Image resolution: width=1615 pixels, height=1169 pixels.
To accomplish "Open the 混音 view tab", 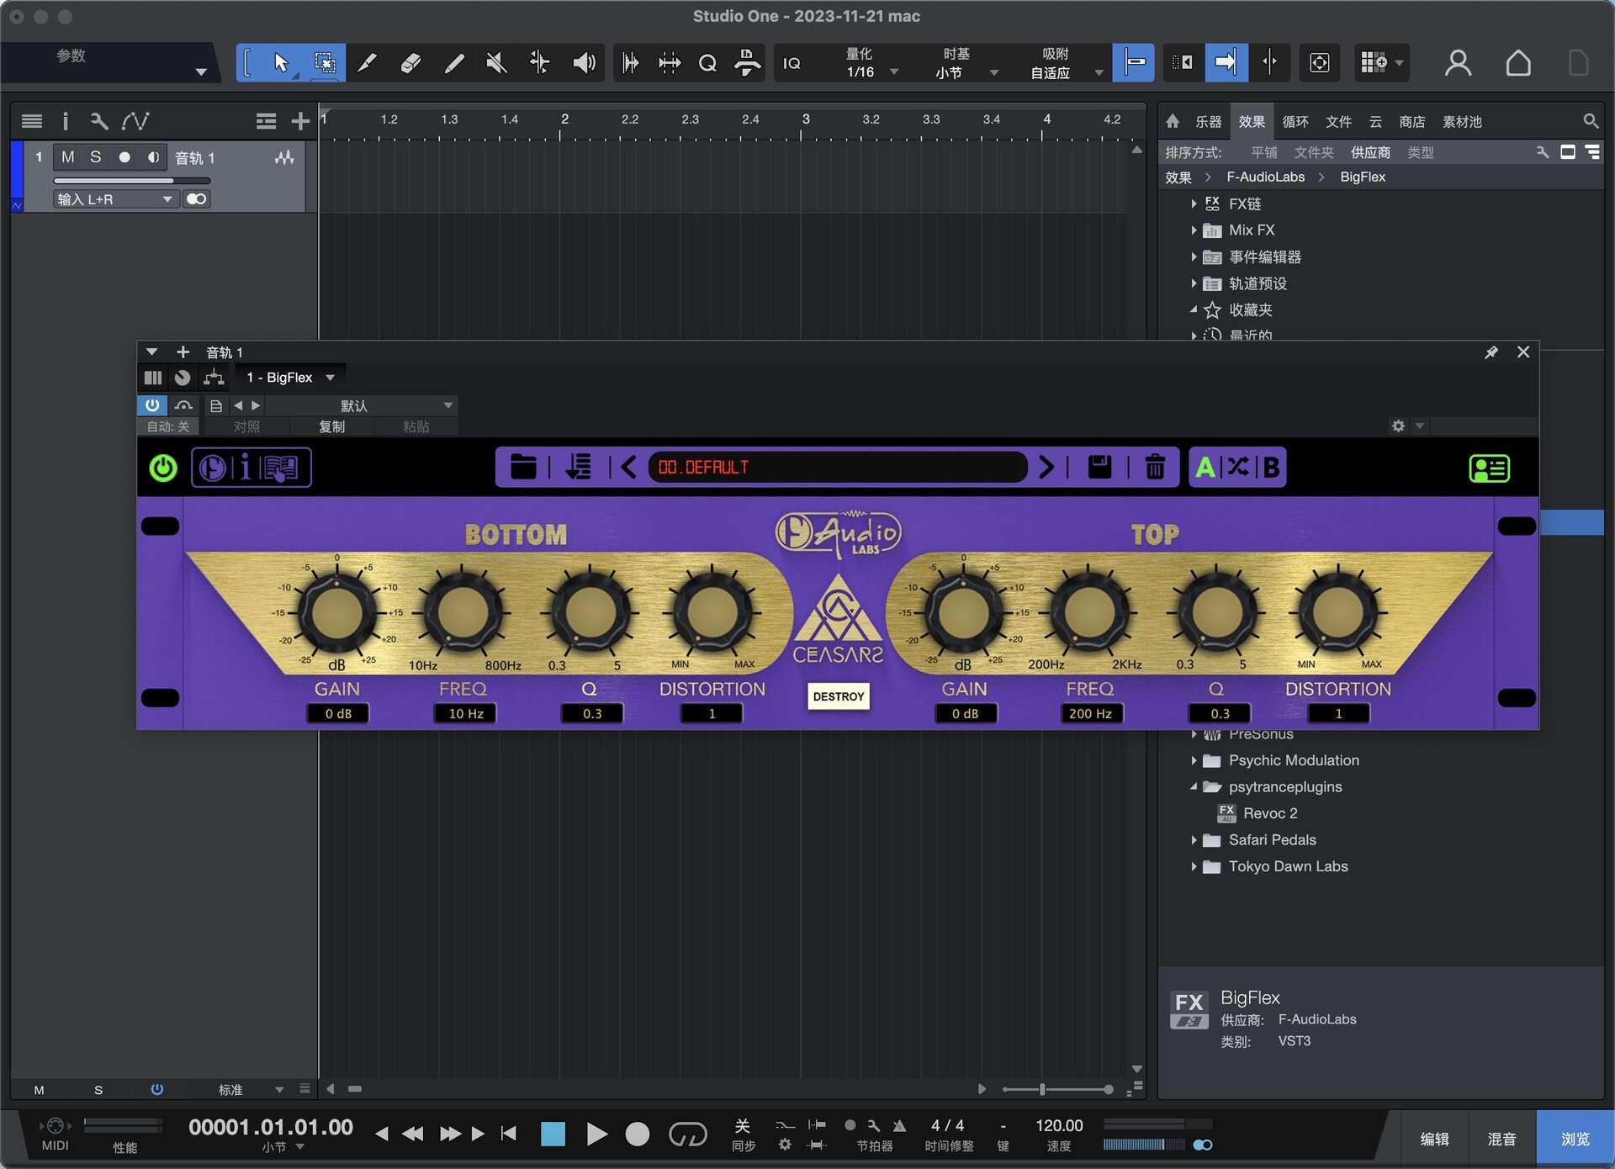I will pos(1501,1139).
